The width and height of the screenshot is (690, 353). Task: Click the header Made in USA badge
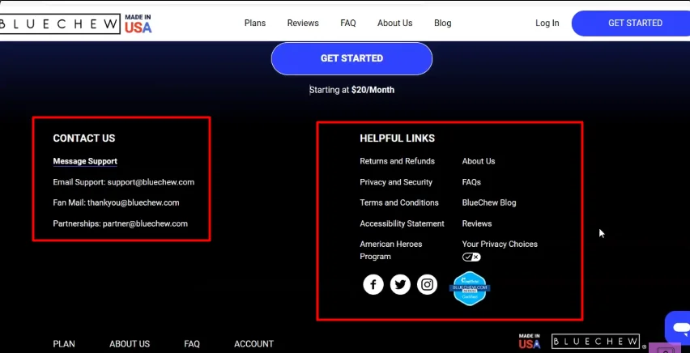click(x=138, y=23)
